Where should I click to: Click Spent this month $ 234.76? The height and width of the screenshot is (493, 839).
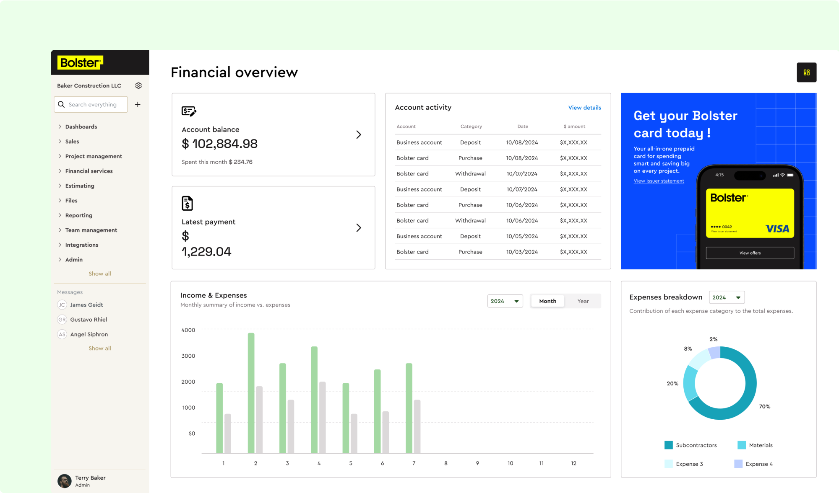[217, 162]
